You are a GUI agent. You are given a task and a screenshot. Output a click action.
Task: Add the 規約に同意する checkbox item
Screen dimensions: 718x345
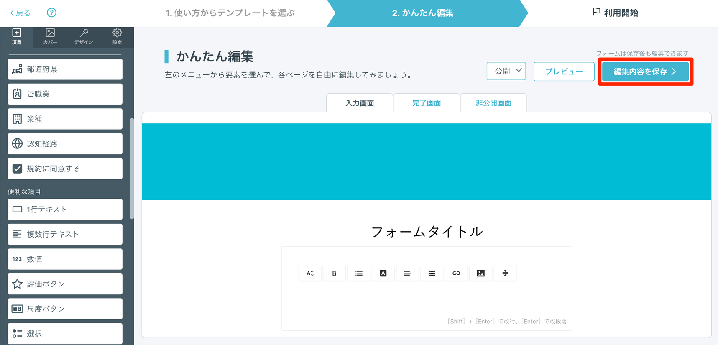click(65, 169)
